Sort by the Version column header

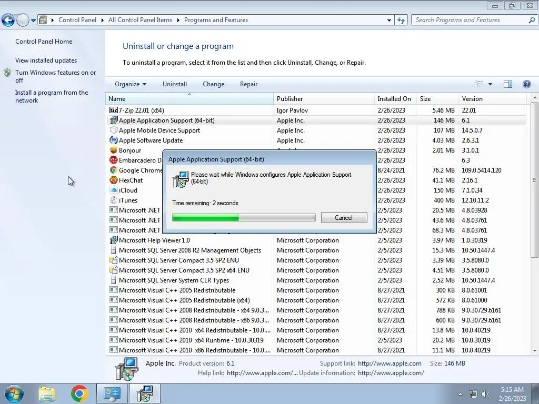click(x=493, y=98)
